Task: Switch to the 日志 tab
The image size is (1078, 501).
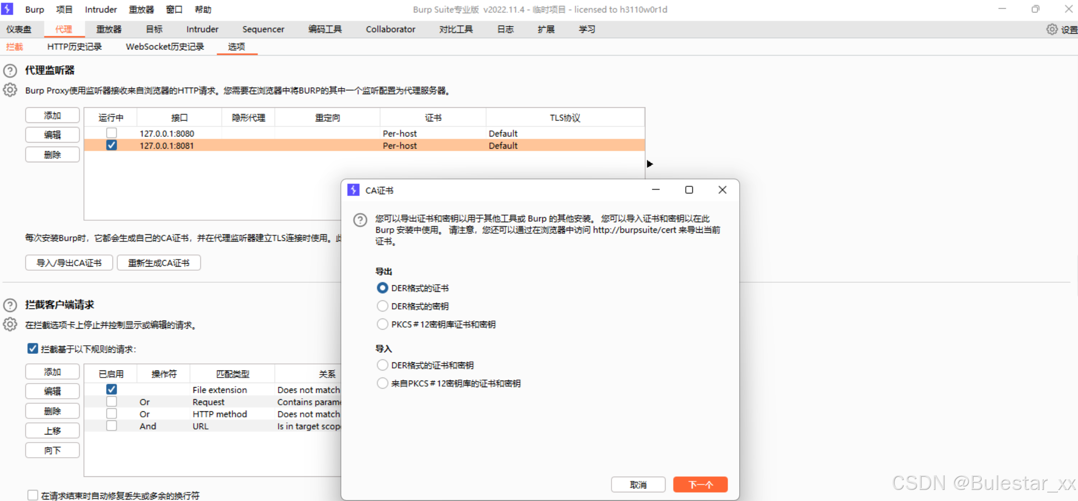Action: (505, 29)
